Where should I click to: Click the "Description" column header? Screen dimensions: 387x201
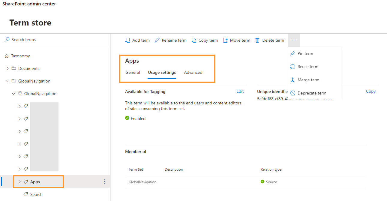click(174, 169)
